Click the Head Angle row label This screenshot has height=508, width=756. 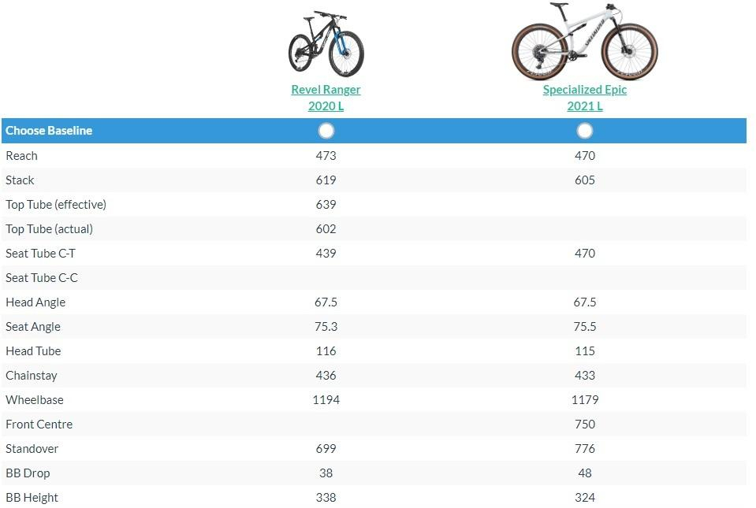click(x=35, y=302)
